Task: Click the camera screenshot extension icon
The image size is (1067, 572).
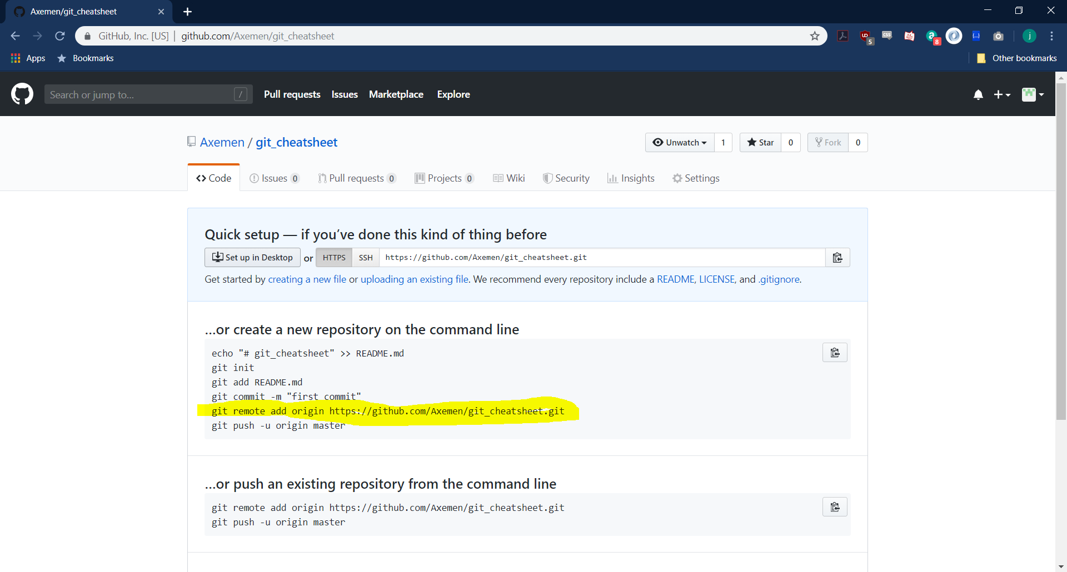Action: pos(999,36)
